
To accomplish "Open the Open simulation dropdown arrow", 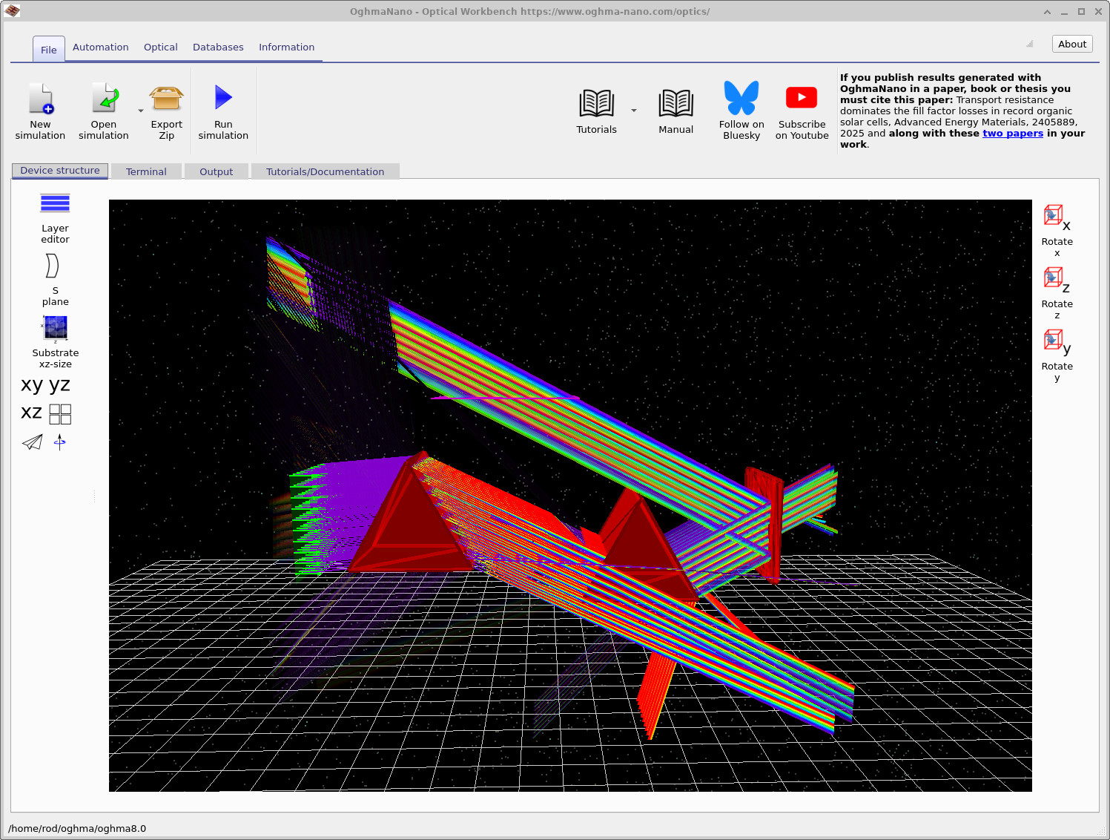I will (x=140, y=110).
